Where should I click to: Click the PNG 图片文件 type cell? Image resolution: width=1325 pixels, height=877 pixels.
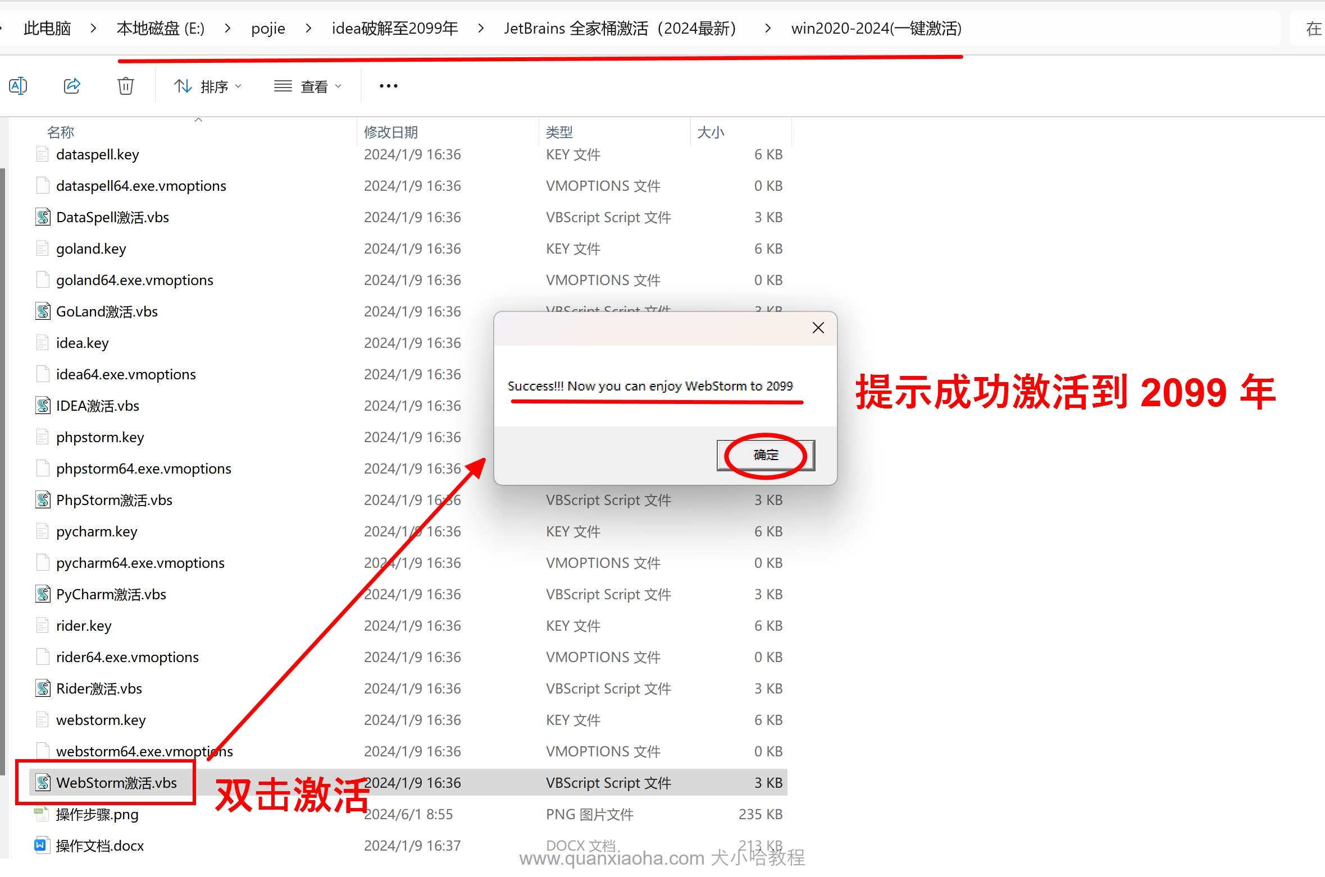[x=590, y=814]
